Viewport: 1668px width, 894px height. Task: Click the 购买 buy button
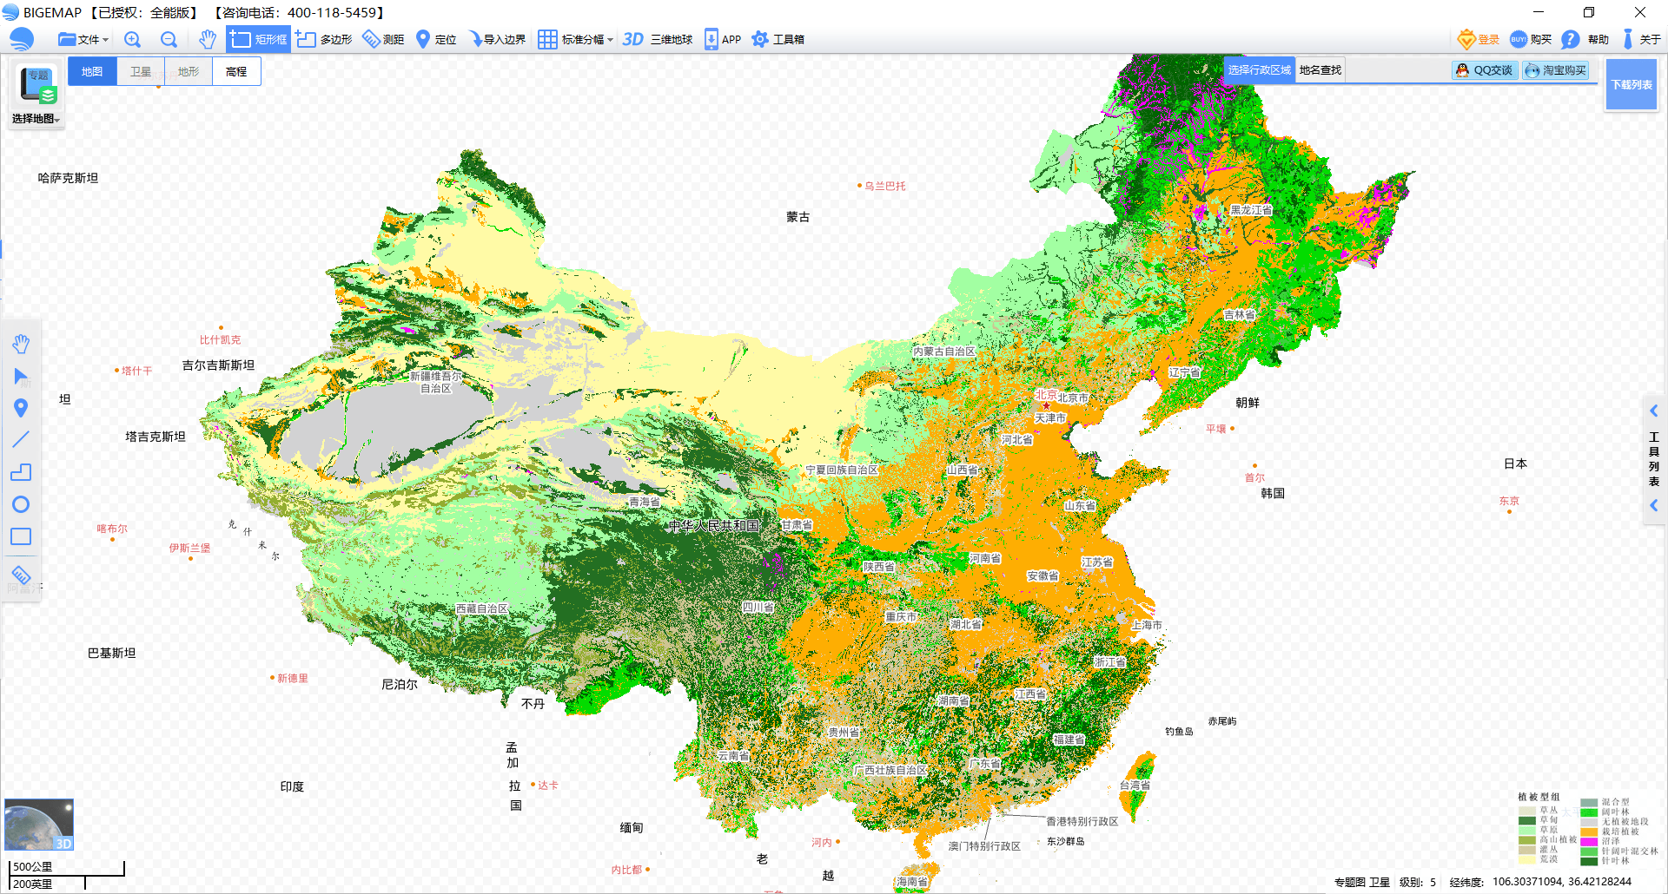(x=1531, y=39)
